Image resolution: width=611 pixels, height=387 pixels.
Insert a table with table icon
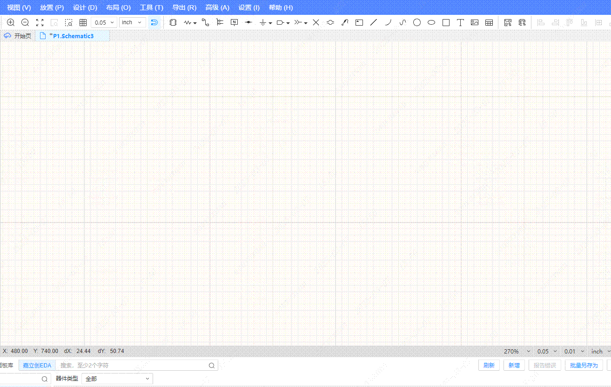tap(489, 22)
